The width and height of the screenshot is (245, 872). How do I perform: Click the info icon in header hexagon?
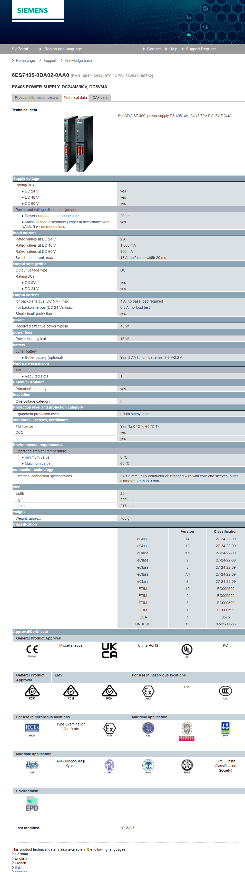click(205, 8)
